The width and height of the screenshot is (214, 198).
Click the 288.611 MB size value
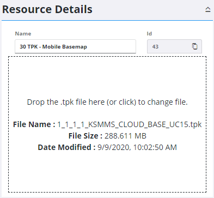click(125, 136)
